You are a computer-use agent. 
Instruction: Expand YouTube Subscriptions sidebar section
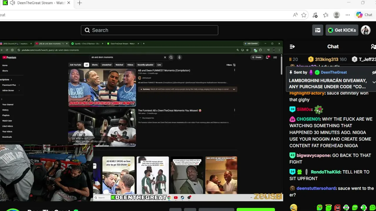6,80
